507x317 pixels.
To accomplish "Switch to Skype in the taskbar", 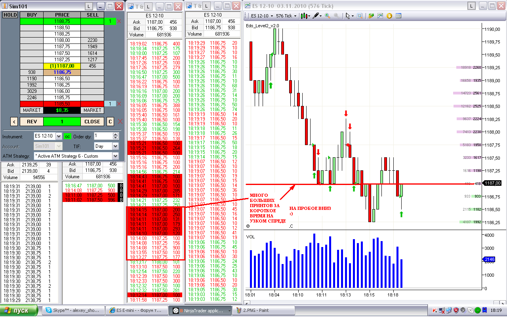I will coord(74,310).
